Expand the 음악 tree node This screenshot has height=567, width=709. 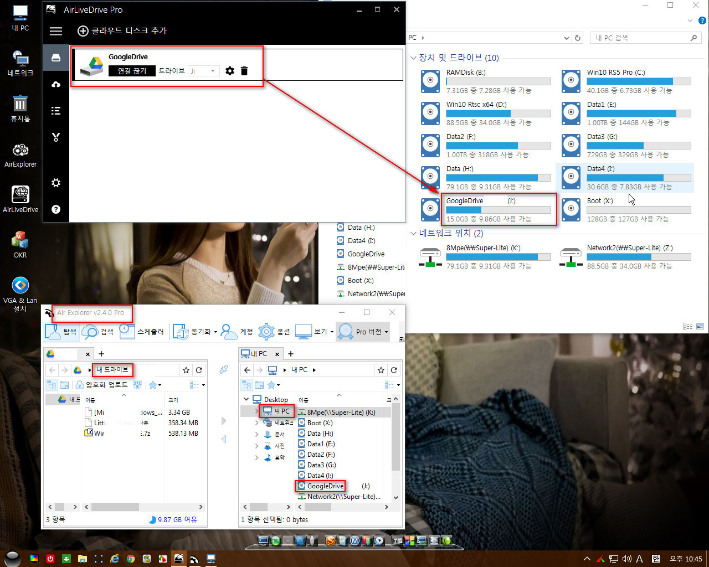click(x=256, y=457)
